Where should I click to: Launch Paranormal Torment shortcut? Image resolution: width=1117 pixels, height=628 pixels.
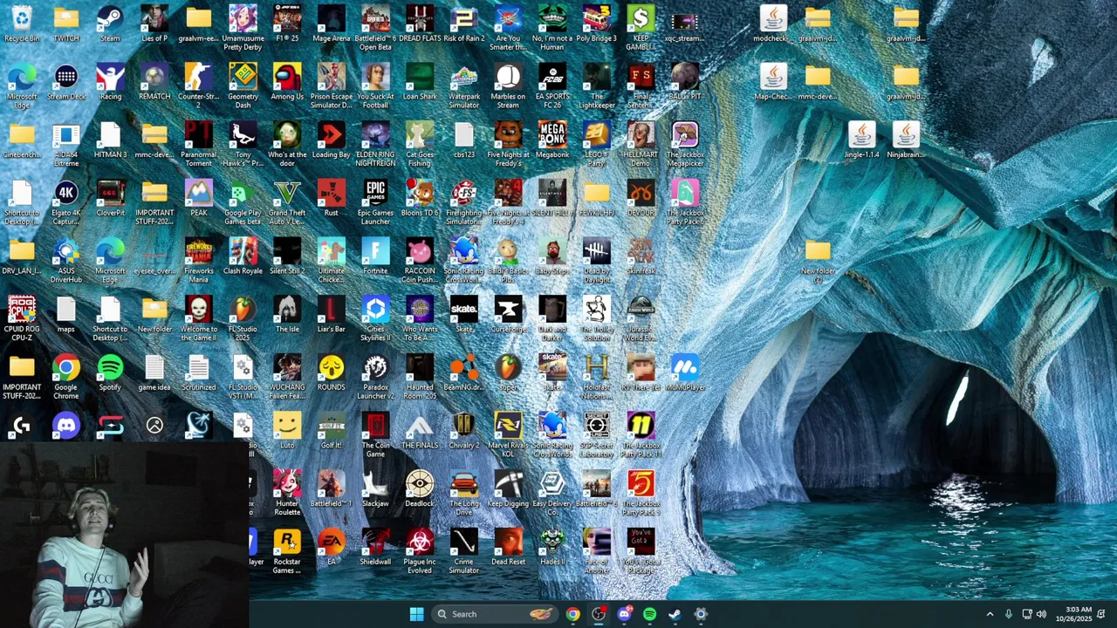(x=199, y=144)
